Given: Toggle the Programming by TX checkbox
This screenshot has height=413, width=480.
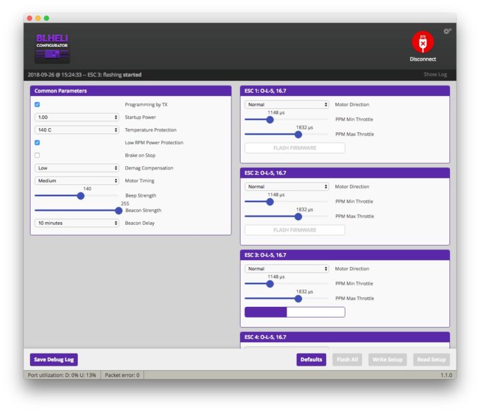Looking at the screenshot, I should (37, 105).
